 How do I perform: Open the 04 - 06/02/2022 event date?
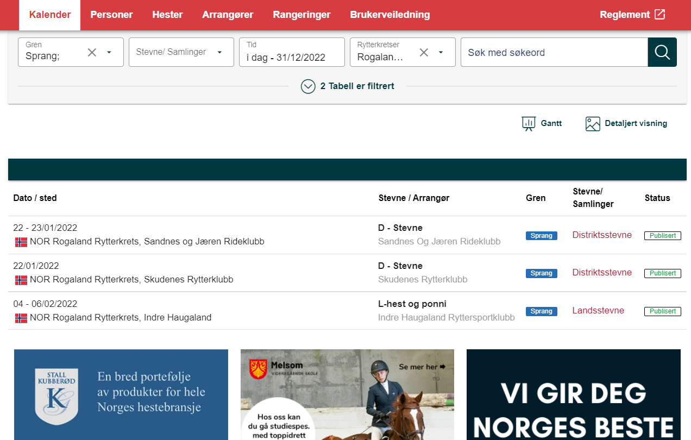(x=45, y=304)
